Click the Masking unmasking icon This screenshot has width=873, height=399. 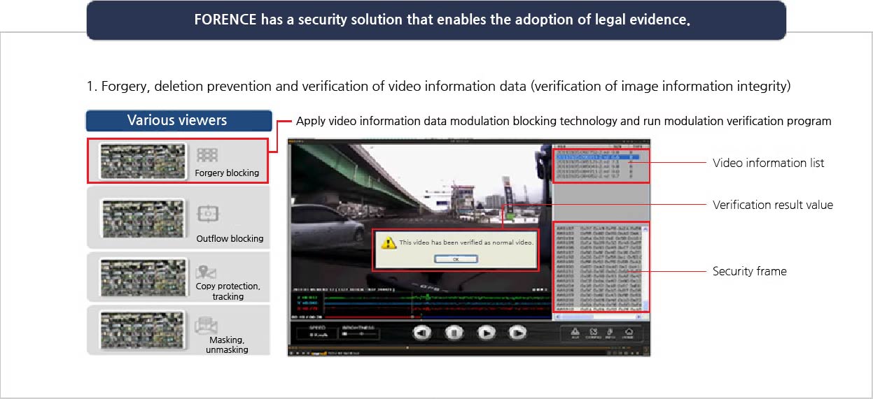(207, 326)
